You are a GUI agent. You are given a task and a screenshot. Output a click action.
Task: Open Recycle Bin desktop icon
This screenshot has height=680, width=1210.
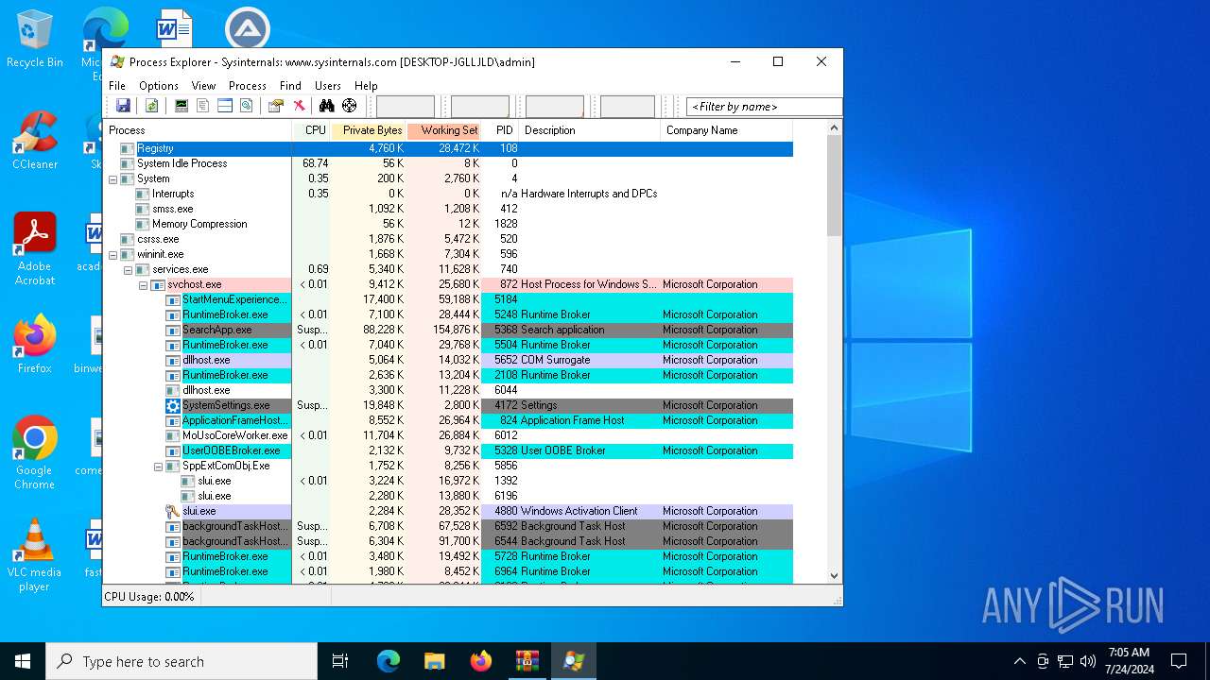pos(35,40)
